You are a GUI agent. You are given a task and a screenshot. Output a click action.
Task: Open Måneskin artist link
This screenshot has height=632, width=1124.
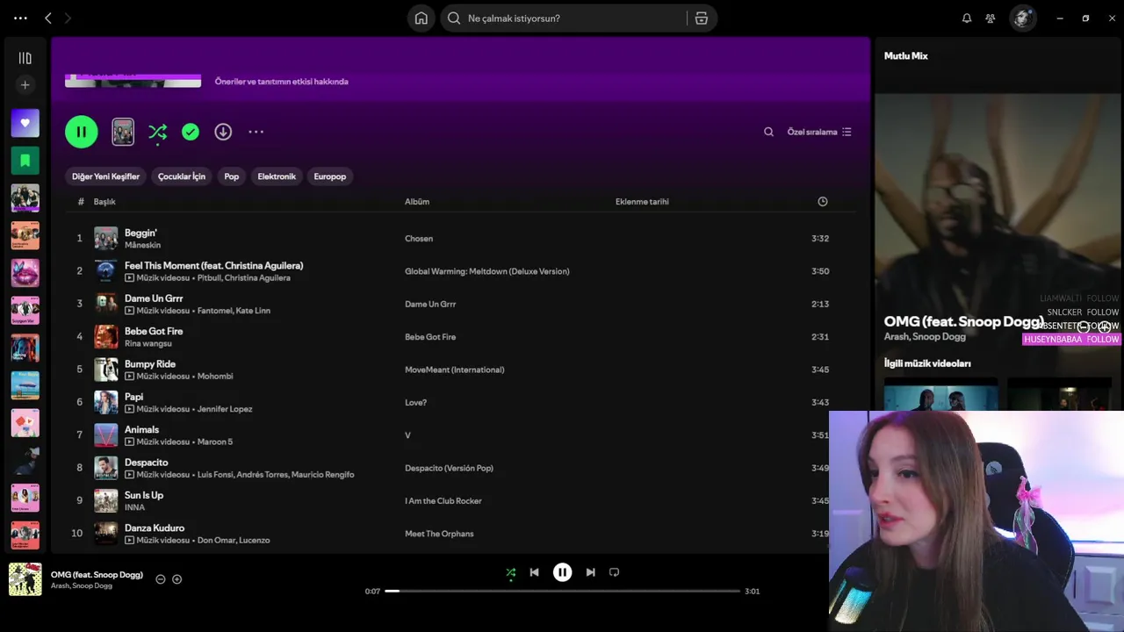point(142,245)
